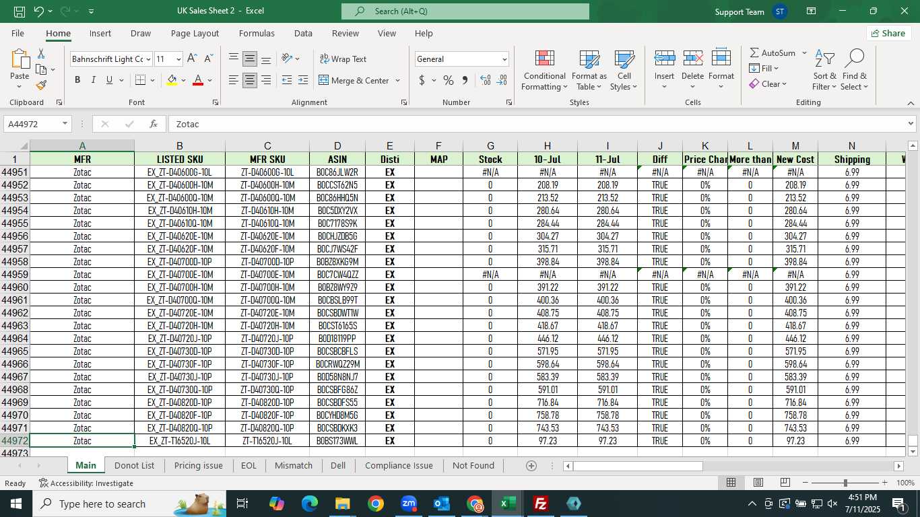Increase indent in Alignment group
Screen dimensions: 920x517
click(x=303, y=80)
